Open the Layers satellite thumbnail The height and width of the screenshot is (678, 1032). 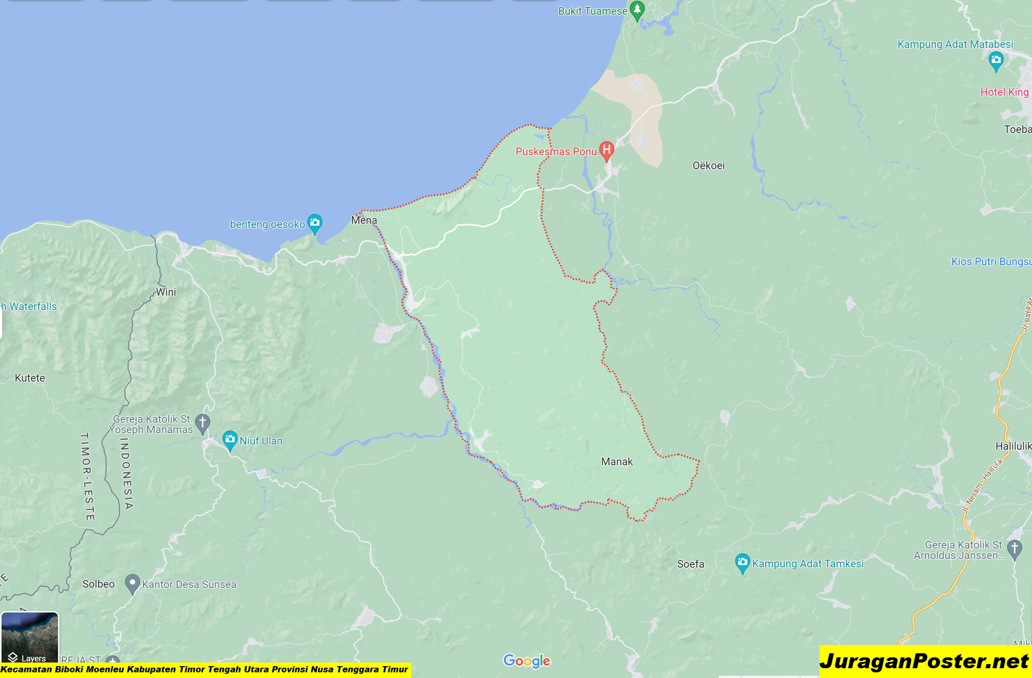point(30,638)
